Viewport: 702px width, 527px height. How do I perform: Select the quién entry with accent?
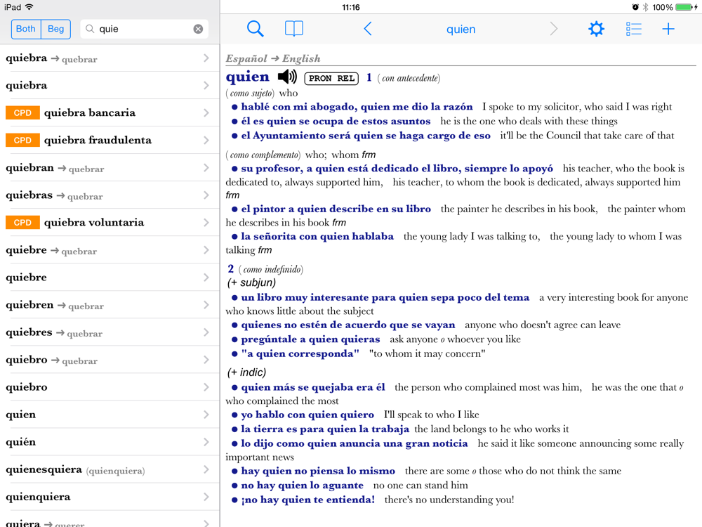pyautogui.click(x=110, y=442)
